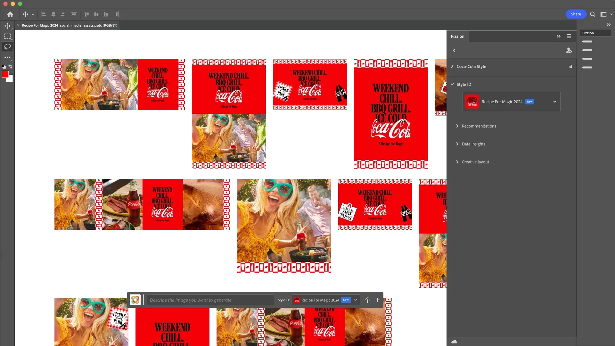Screen dimensions: 615x346
Task: Select the collapsed Fizzion dock tab
Action: click(595, 33)
